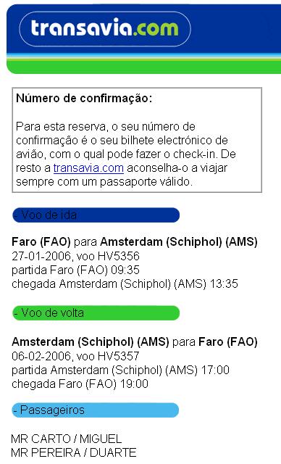Viewport: 281px width, 464px height.
Task: Click the outbound date 27-01-2006
Action: click(x=41, y=256)
